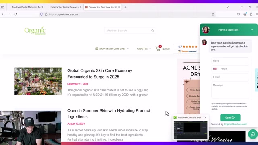Send the chat message with Send button

(230, 118)
